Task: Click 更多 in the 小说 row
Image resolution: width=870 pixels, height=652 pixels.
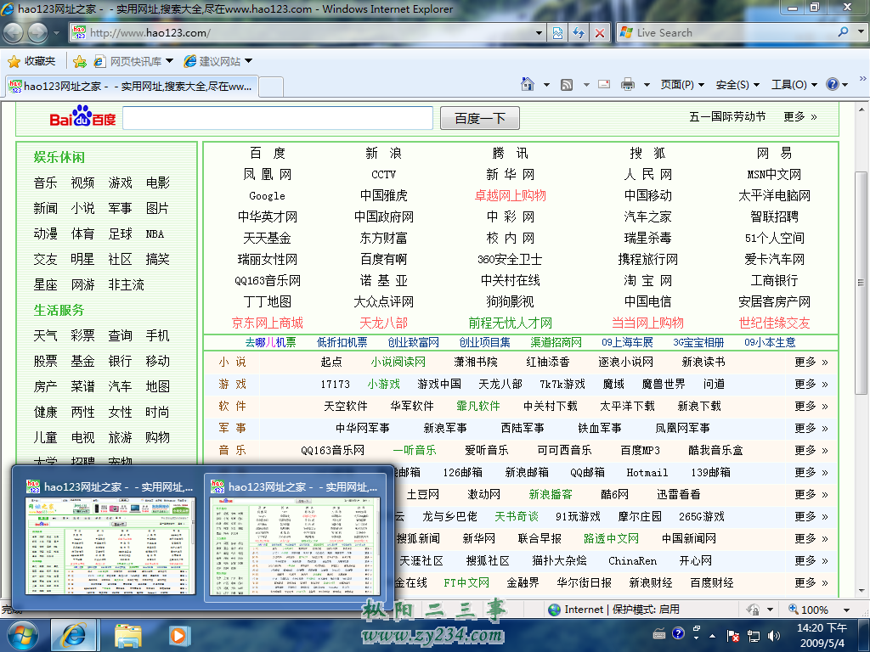Action: (x=811, y=362)
